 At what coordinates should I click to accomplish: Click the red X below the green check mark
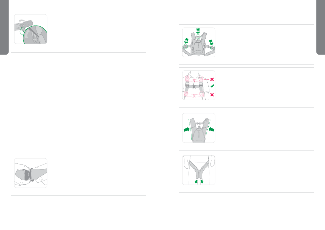pyautogui.click(x=212, y=95)
